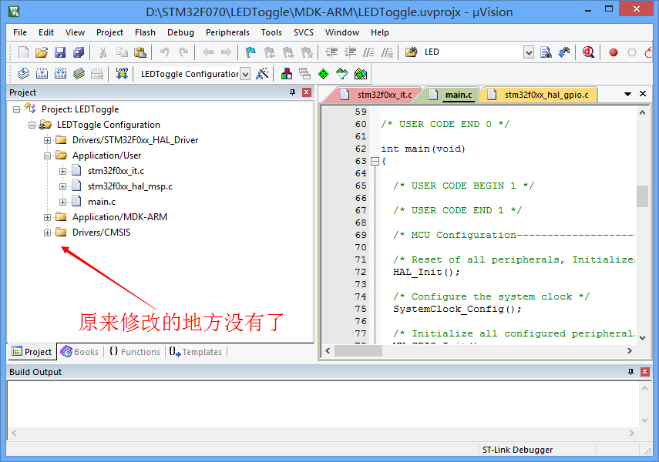
Task: Indent the selected lines
Action: 331,52
